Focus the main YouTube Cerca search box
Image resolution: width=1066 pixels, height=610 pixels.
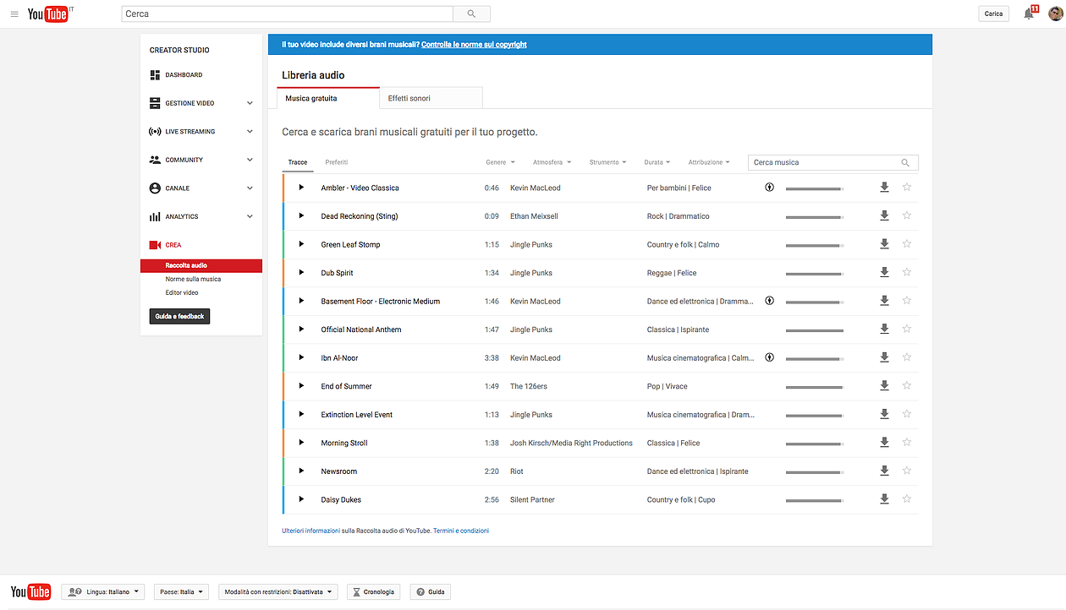pos(288,14)
